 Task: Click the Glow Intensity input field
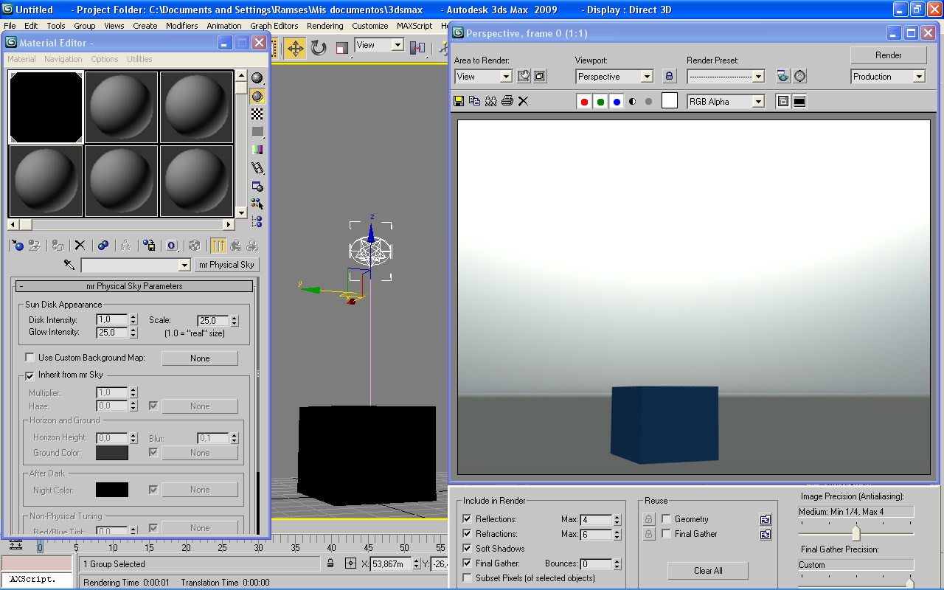113,333
